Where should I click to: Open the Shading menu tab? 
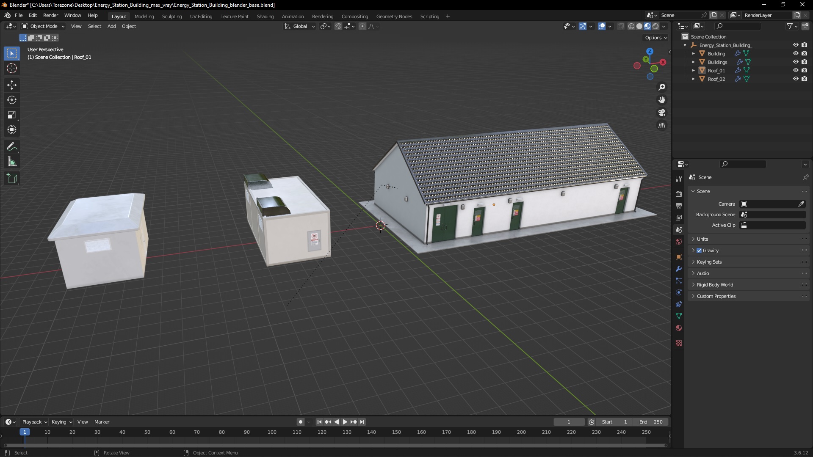pos(265,16)
